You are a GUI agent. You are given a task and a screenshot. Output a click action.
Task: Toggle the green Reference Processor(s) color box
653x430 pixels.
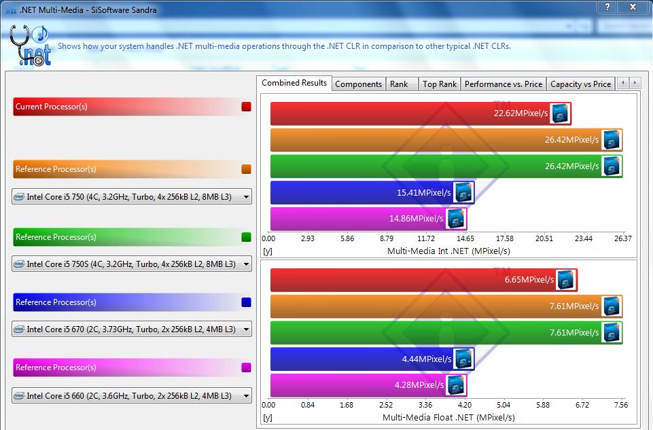[x=246, y=237]
